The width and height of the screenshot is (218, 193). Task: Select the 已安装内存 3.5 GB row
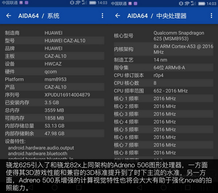click(54, 103)
